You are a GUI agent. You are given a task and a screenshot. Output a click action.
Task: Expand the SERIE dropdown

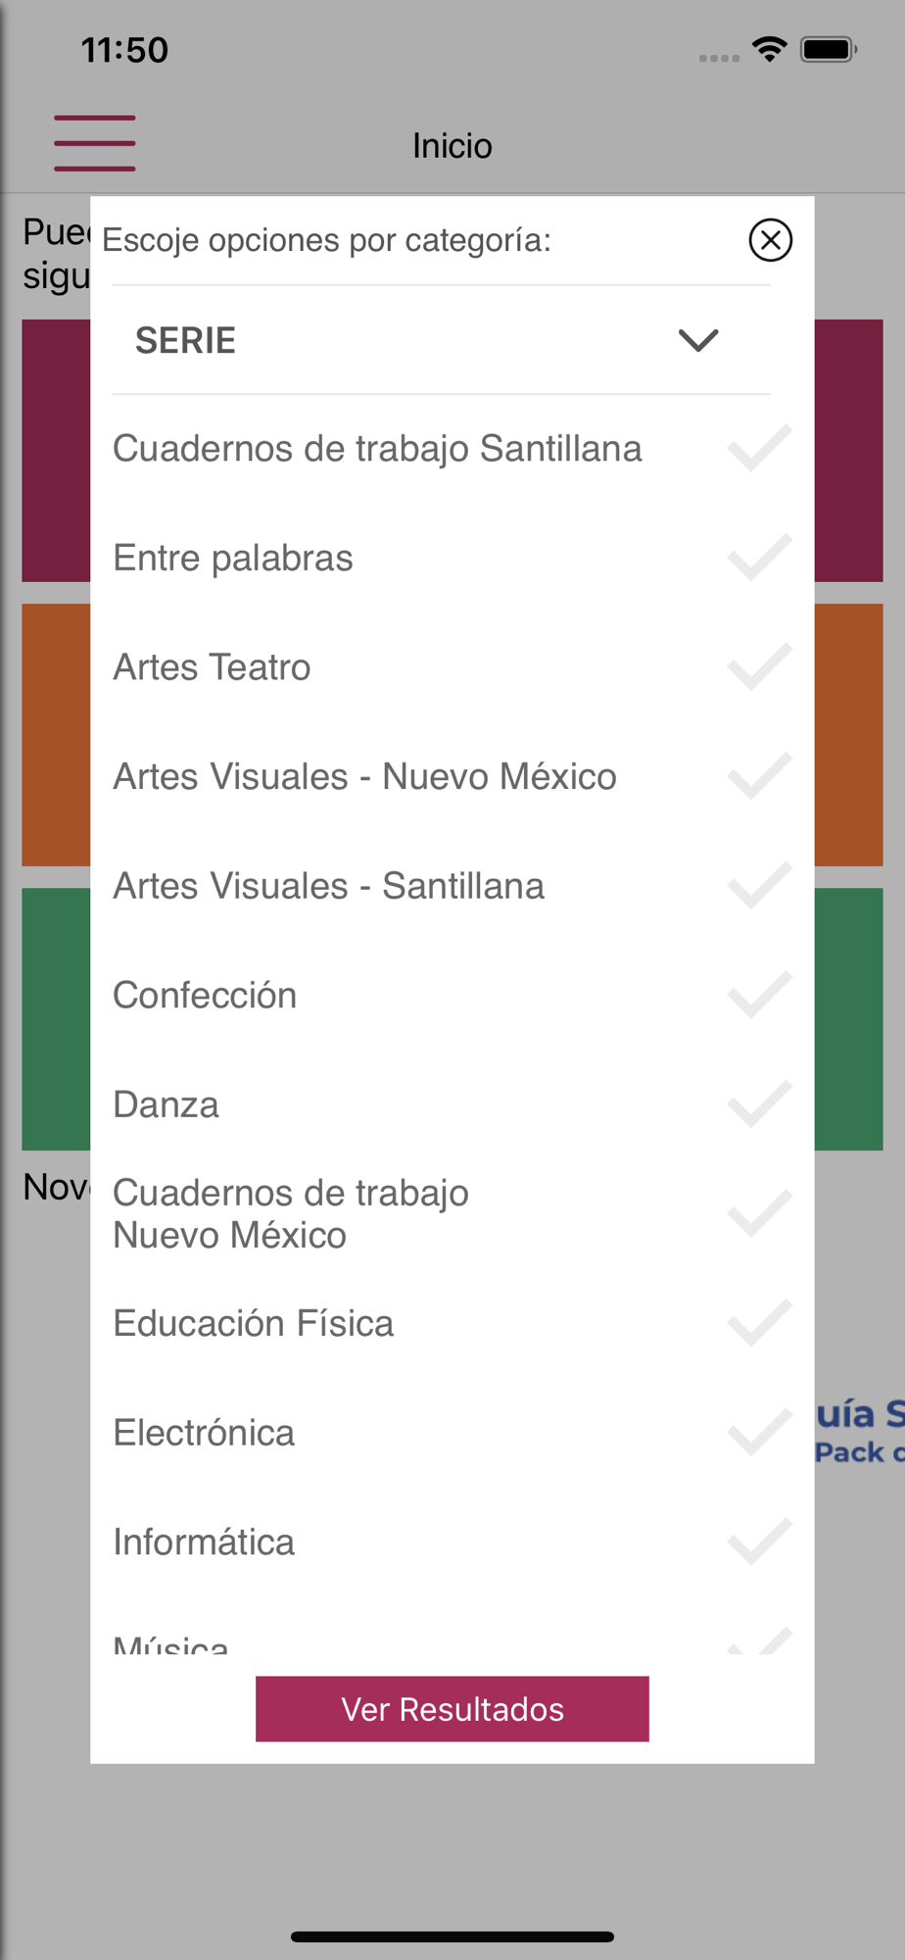coord(441,340)
